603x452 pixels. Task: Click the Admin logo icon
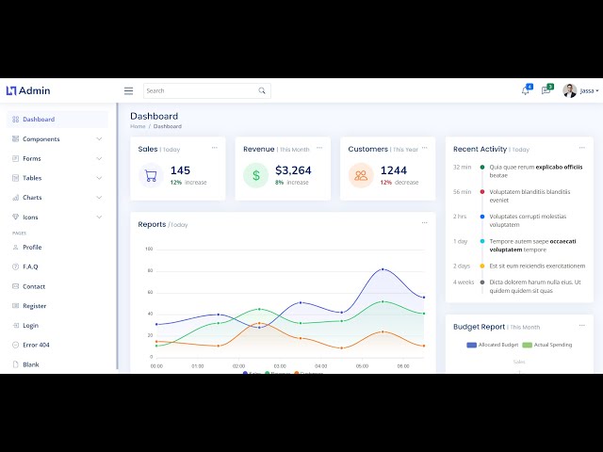point(11,90)
